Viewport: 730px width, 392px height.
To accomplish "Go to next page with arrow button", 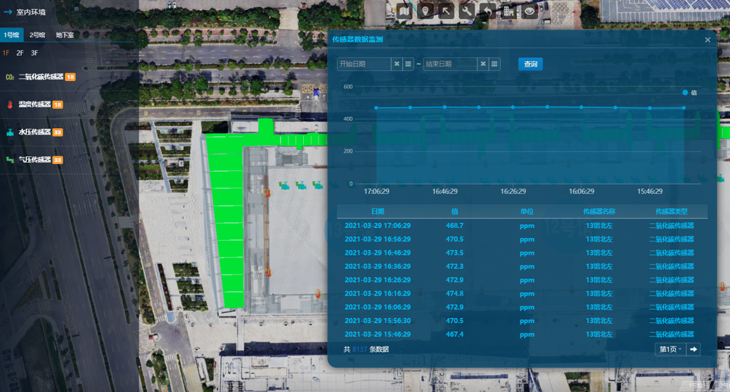I will (693, 349).
